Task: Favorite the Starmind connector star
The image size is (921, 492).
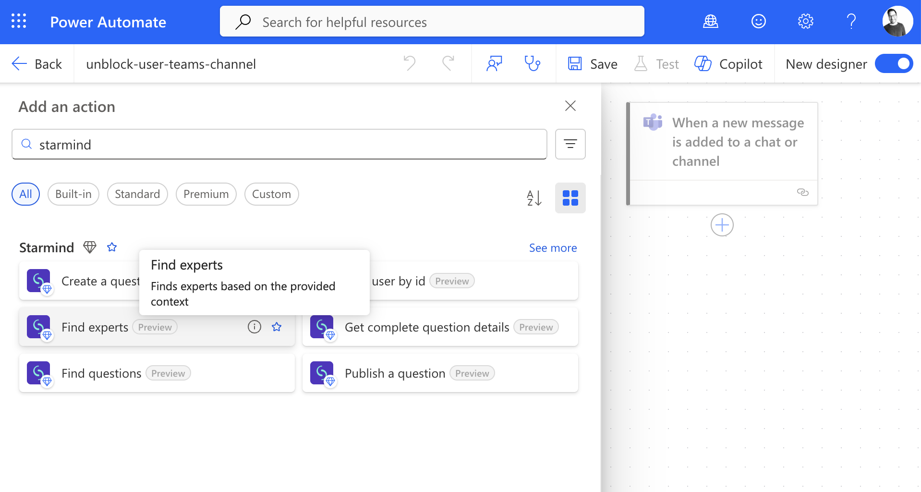Action: coord(112,247)
